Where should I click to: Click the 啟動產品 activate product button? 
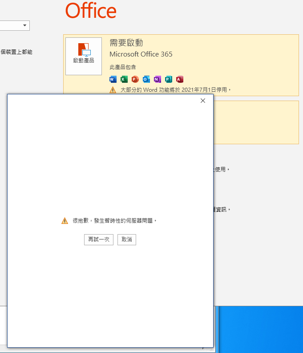[84, 56]
